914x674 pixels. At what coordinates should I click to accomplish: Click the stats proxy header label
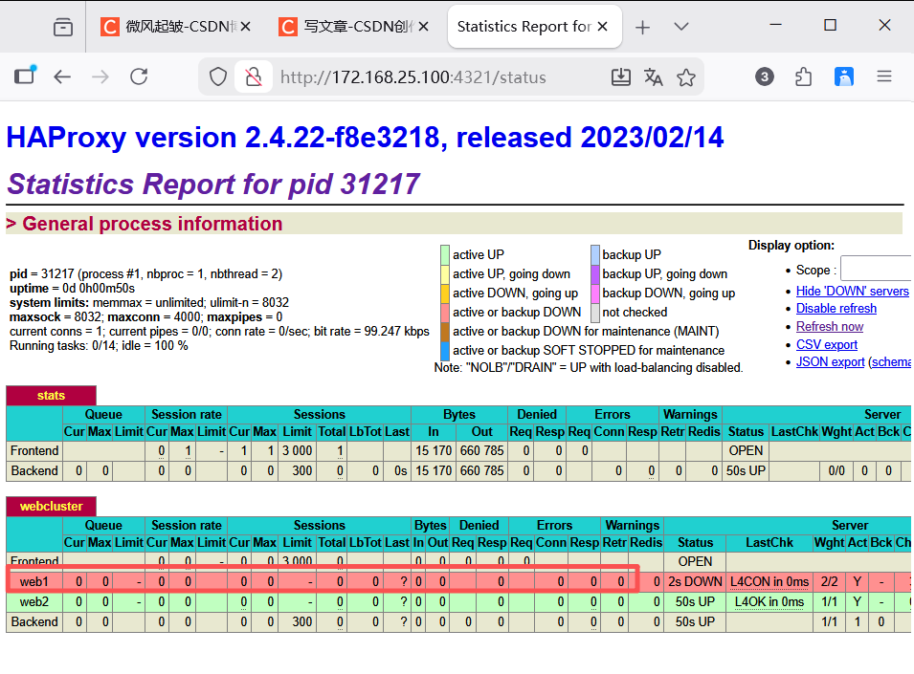[51, 395]
